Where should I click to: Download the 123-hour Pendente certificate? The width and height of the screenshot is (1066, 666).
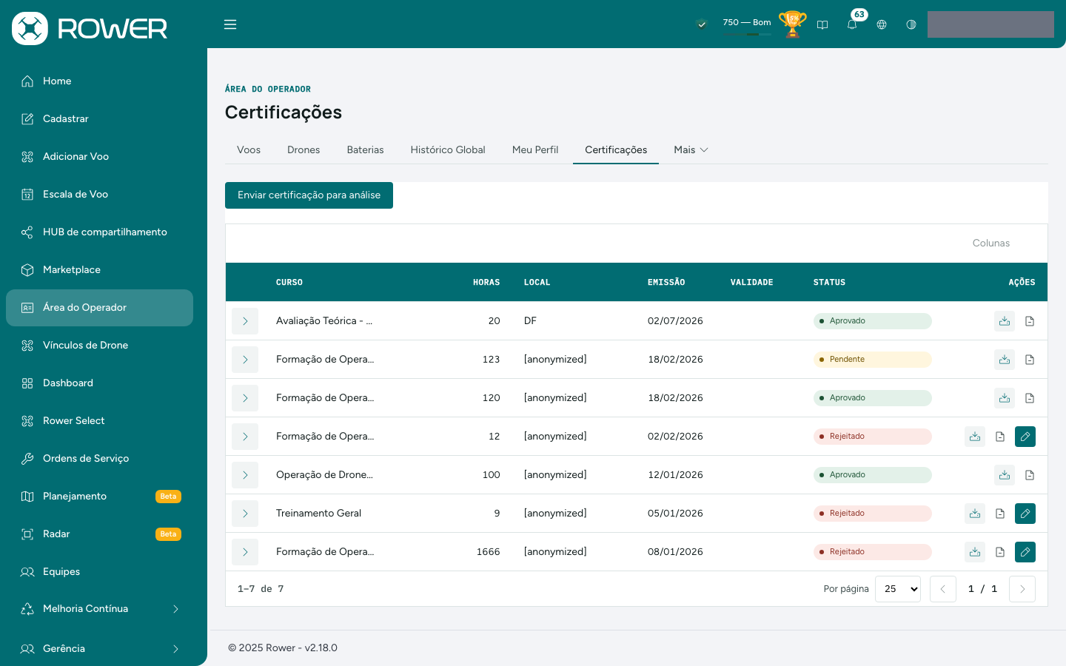pos(1005,360)
